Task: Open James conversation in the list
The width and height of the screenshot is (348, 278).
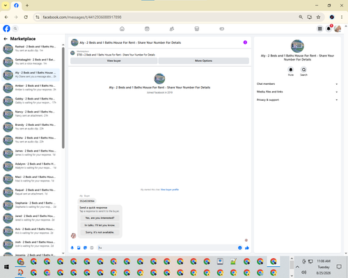Action: (31, 153)
